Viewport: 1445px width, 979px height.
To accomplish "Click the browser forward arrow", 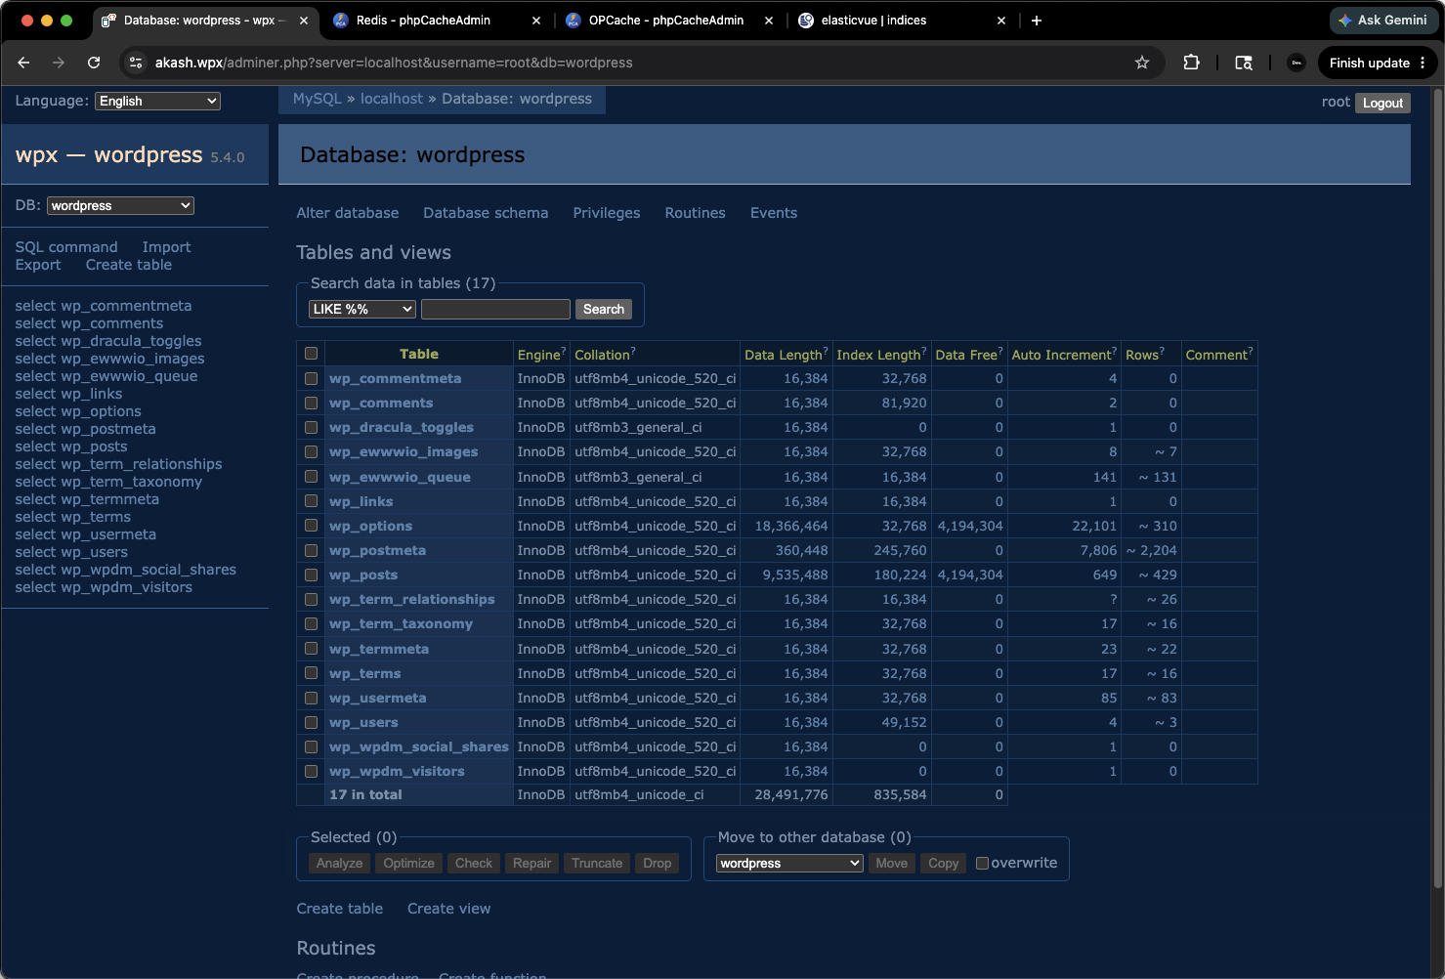I will (59, 63).
